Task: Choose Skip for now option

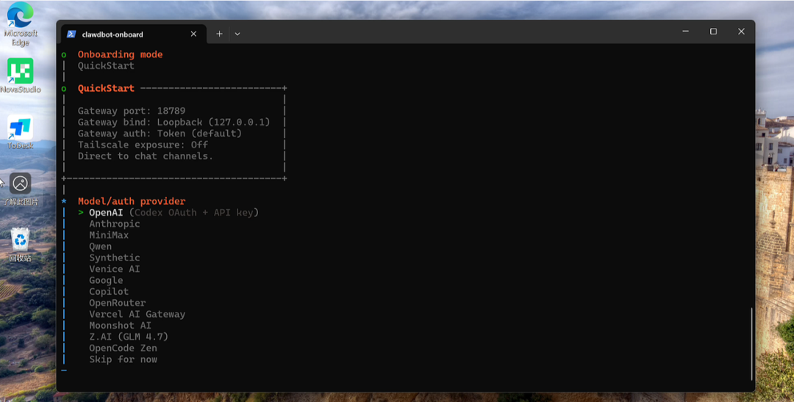Action: 123,359
